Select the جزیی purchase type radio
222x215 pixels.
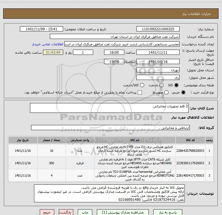(183, 92)
